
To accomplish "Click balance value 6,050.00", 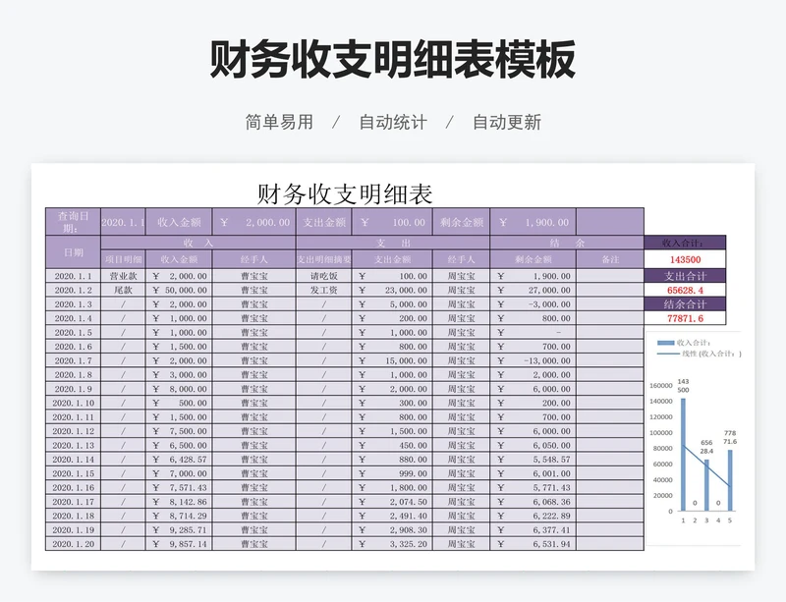I will [533, 446].
